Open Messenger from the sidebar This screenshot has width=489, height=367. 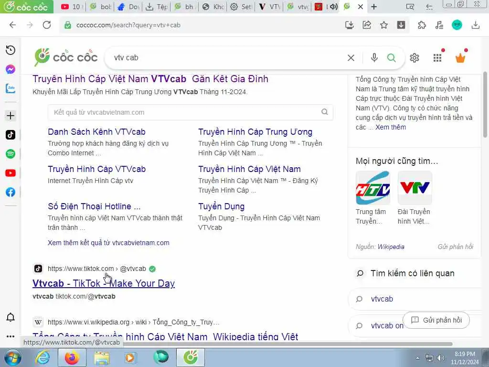click(11, 69)
